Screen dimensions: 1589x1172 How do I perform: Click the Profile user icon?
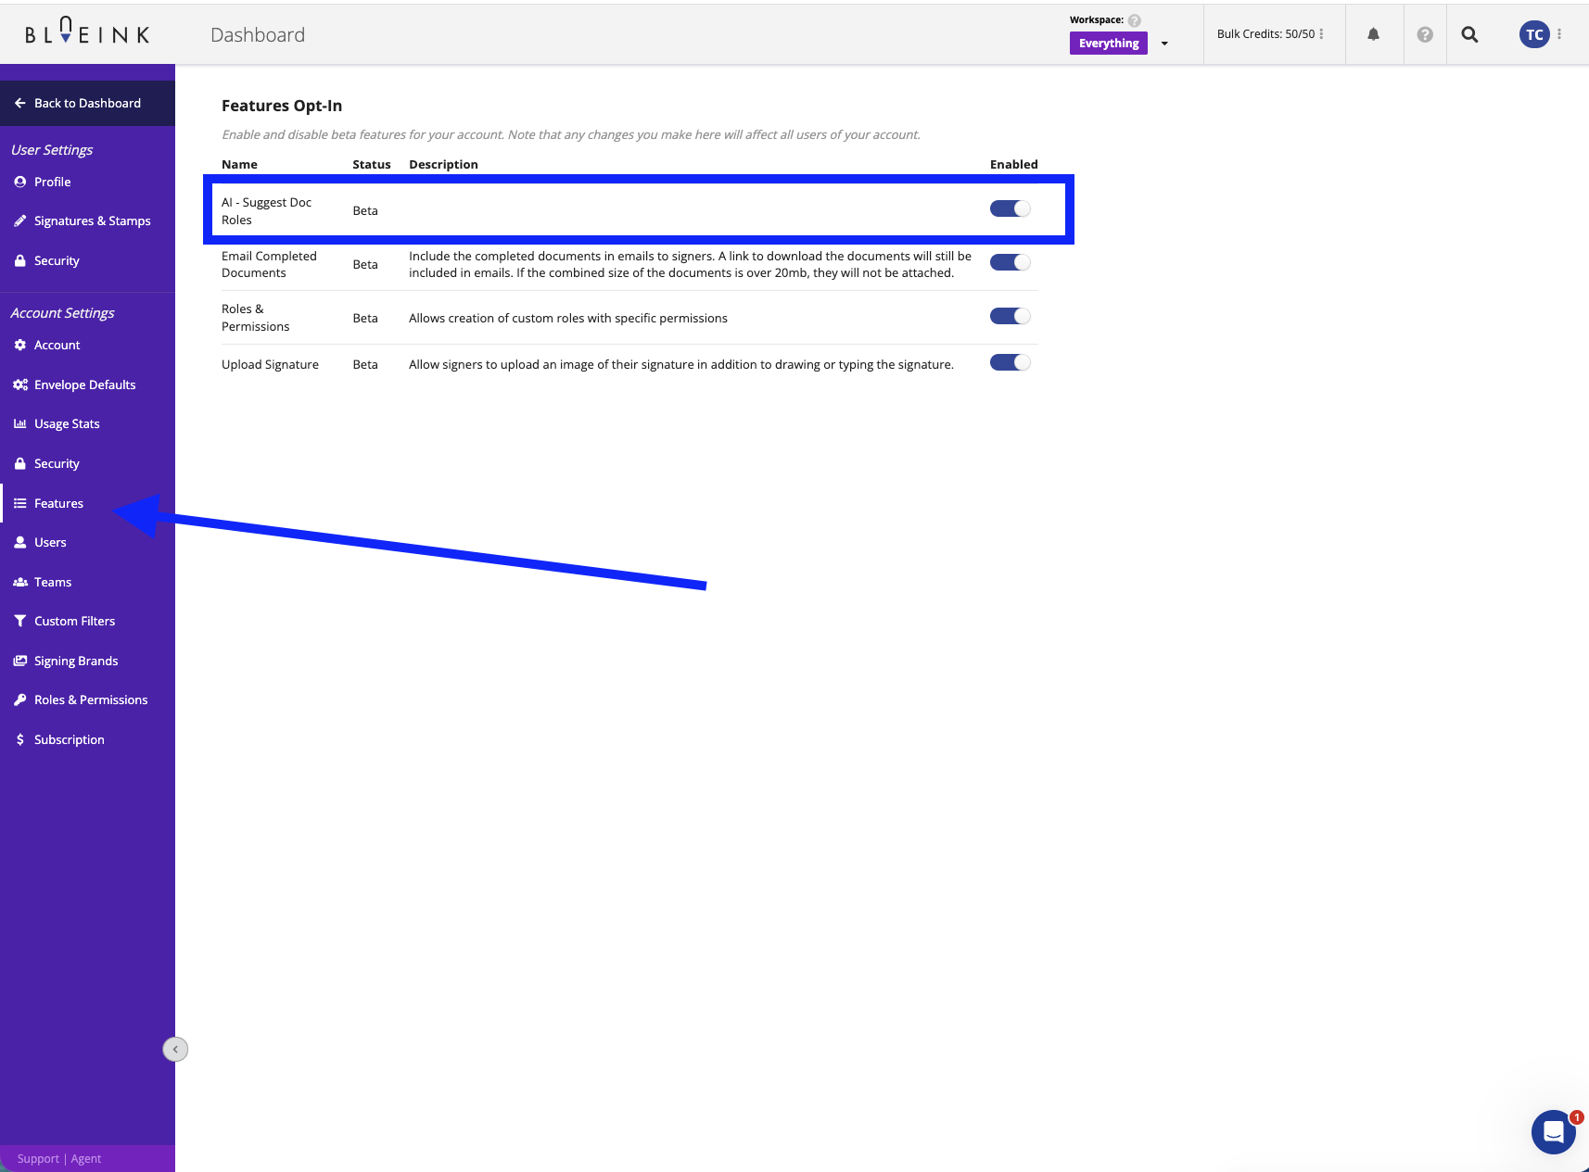19,182
